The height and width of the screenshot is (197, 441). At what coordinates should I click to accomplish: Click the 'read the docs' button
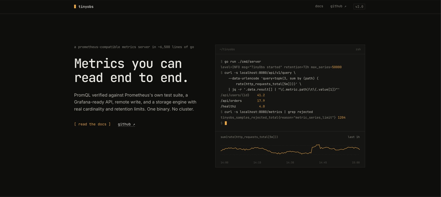click(x=92, y=124)
